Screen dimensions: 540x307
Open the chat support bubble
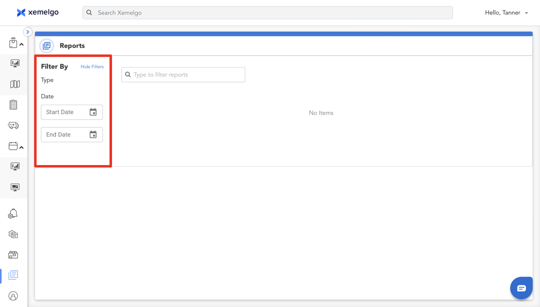point(521,288)
